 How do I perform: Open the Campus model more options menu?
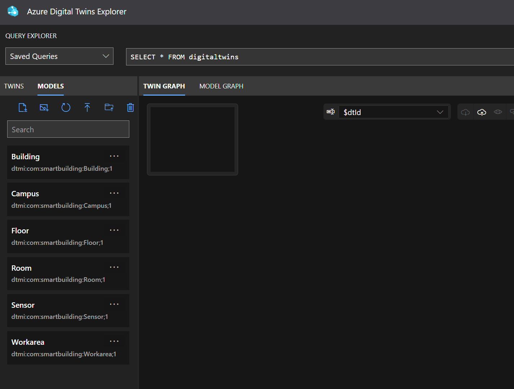pos(114,193)
